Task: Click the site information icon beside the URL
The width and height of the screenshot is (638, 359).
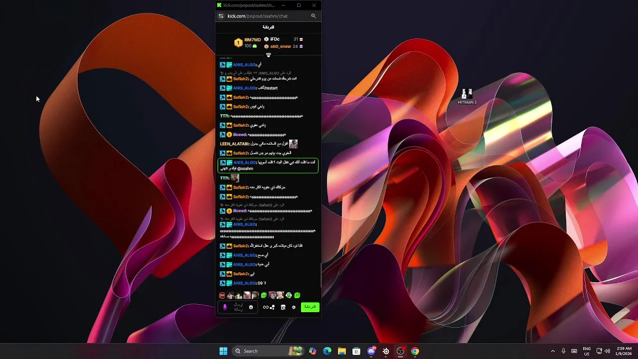Action: 221,16
